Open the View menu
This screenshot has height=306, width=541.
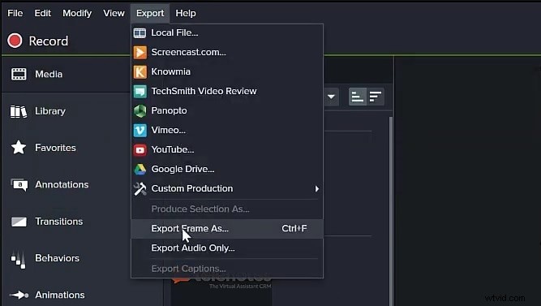(114, 13)
